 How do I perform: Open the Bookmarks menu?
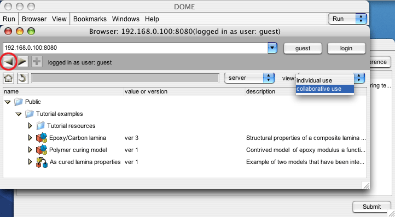click(x=90, y=19)
